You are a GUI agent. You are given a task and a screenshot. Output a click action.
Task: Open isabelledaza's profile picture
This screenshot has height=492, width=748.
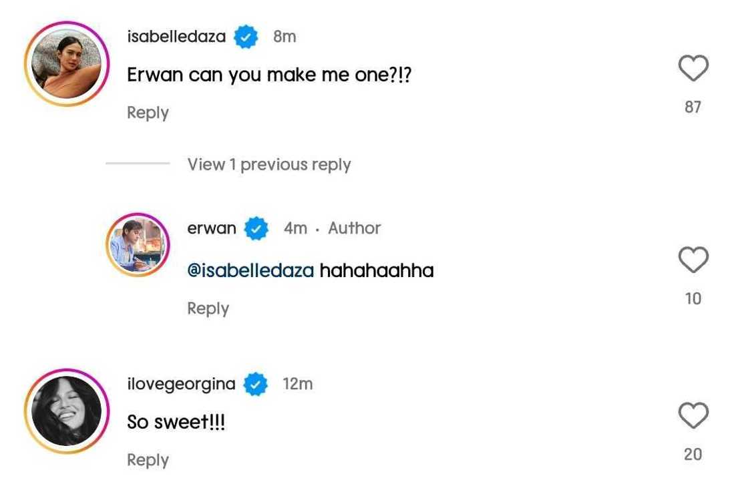pos(67,64)
